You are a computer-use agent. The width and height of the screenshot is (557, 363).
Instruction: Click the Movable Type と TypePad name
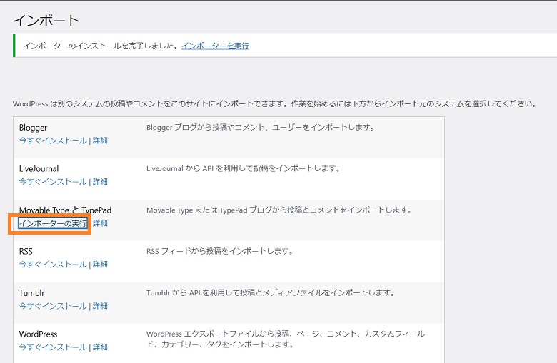[x=66, y=210]
